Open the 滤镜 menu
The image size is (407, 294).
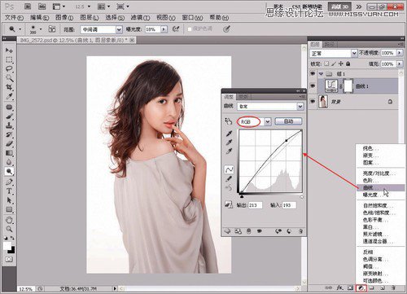pyautogui.click(x=140, y=18)
